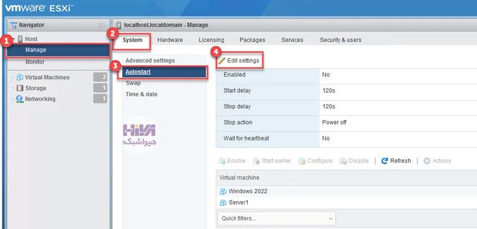Image resolution: width=477 pixels, height=229 pixels.
Task: Minimize the Navigator panel
Action: [x=102, y=26]
